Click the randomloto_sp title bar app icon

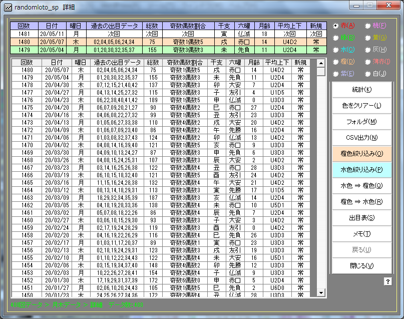click(8, 7)
